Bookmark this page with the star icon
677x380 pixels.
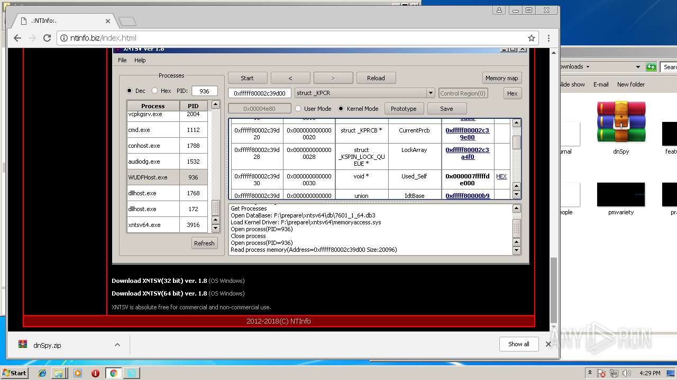532,38
